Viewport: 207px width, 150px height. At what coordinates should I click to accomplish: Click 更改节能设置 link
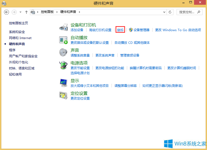tap(80, 68)
